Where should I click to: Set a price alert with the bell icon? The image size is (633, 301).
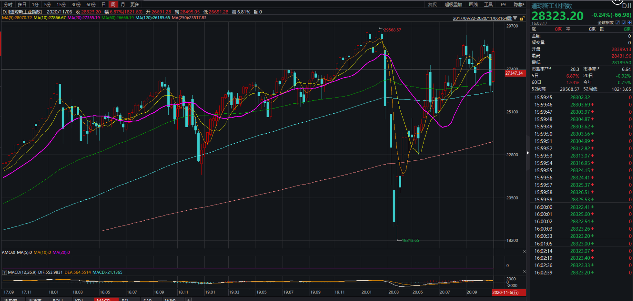624,22
